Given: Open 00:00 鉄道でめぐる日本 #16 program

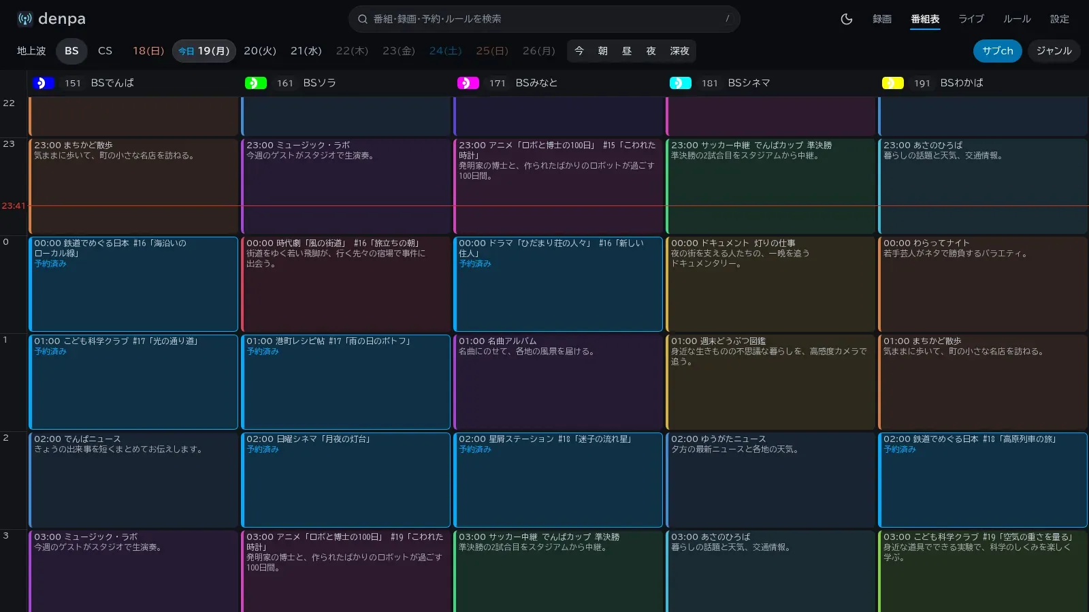Looking at the screenshot, I should pos(133,284).
